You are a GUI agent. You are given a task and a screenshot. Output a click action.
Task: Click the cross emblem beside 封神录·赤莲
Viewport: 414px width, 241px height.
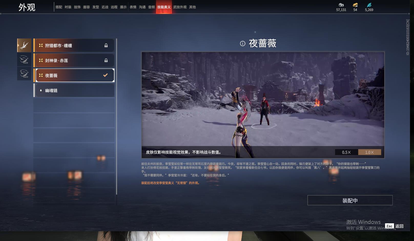tap(41, 60)
